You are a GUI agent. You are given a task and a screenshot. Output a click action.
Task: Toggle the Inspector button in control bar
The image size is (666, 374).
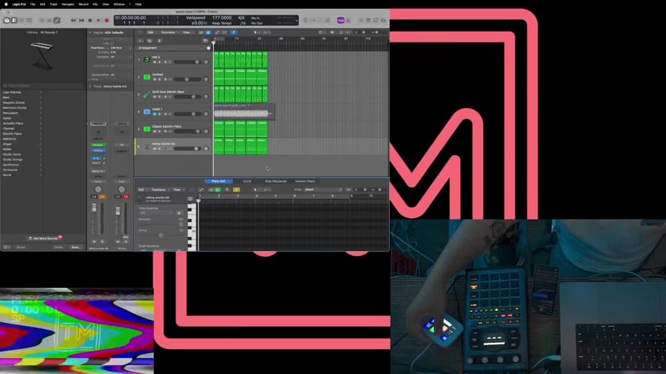point(14,20)
